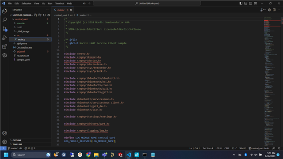
Task: Open the Edit menu
Action: [17, 4]
